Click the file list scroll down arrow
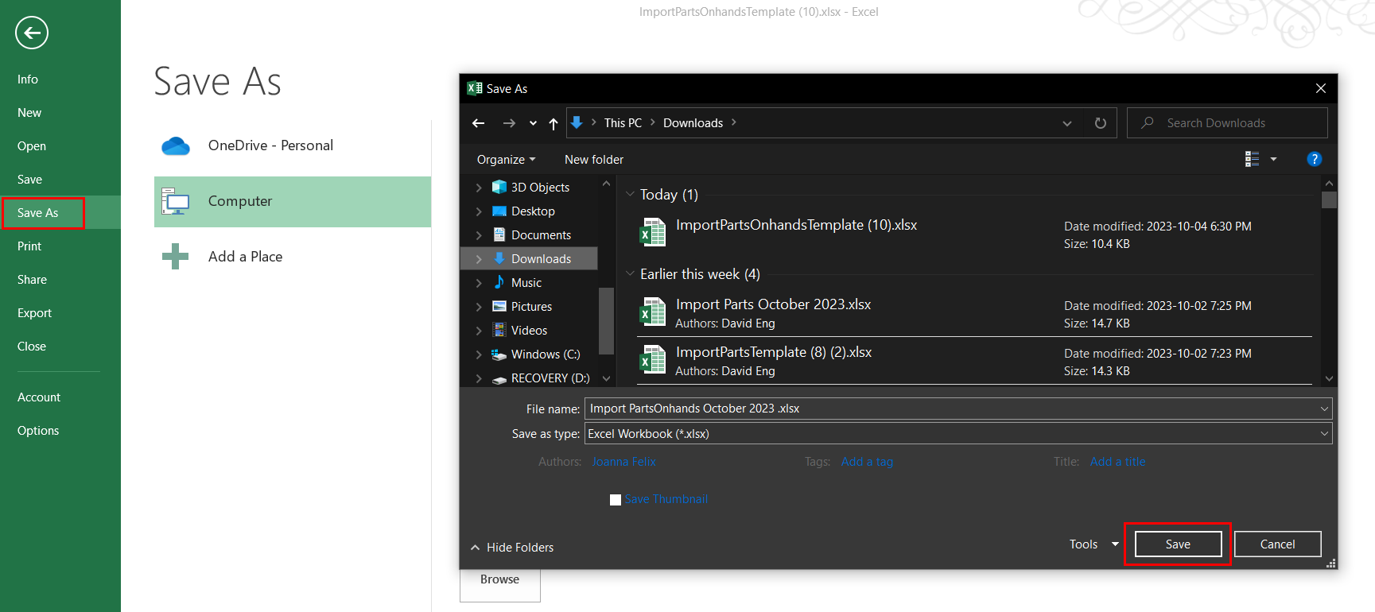Image resolution: width=1375 pixels, height=612 pixels. tap(1329, 379)
